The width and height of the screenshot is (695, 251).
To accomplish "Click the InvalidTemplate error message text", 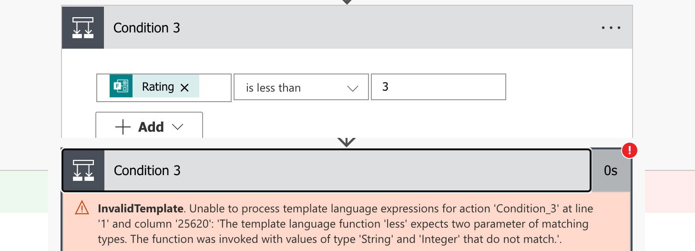I will (346, 224).
